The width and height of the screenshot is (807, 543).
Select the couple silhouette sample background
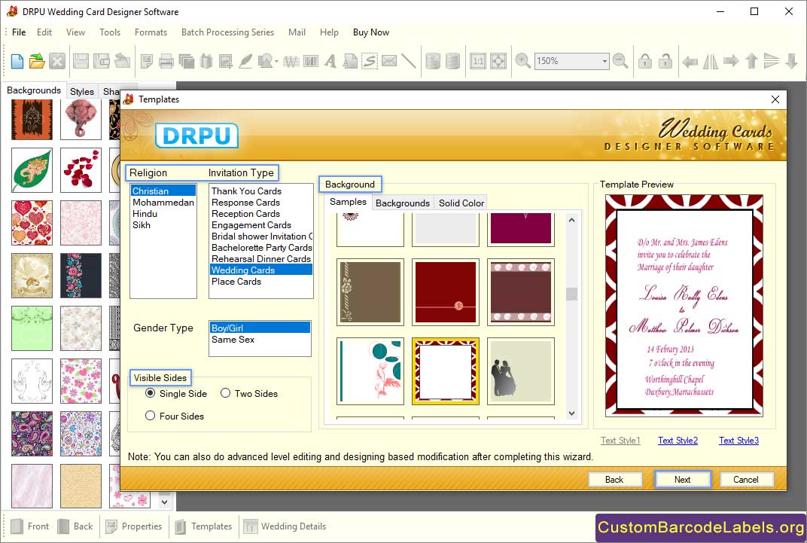pos(521,371)
